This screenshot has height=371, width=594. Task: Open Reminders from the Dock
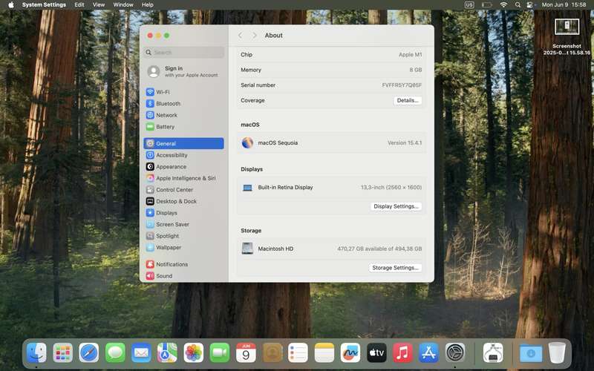(298, 353)
